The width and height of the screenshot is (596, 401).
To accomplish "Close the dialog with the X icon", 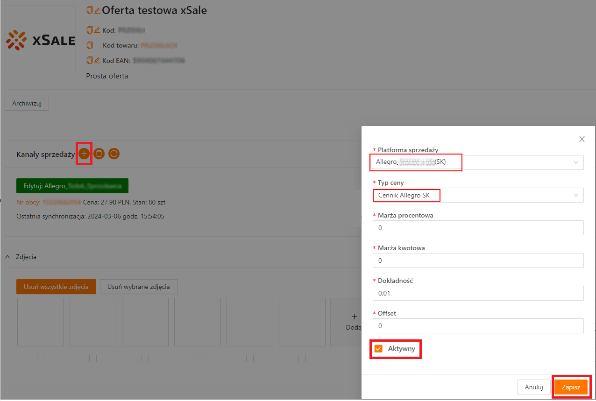I will [x=582, y=139].
